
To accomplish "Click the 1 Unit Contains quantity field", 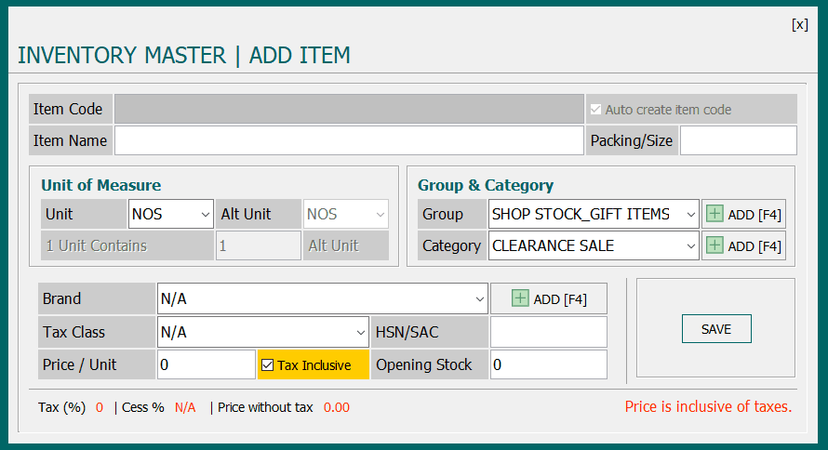I will [258, 246].
